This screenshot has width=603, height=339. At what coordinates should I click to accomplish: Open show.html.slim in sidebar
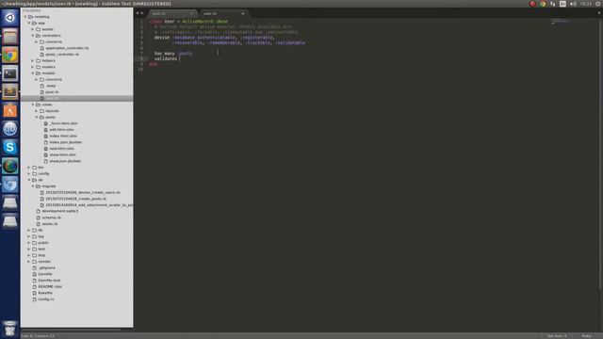click(63, 154)
